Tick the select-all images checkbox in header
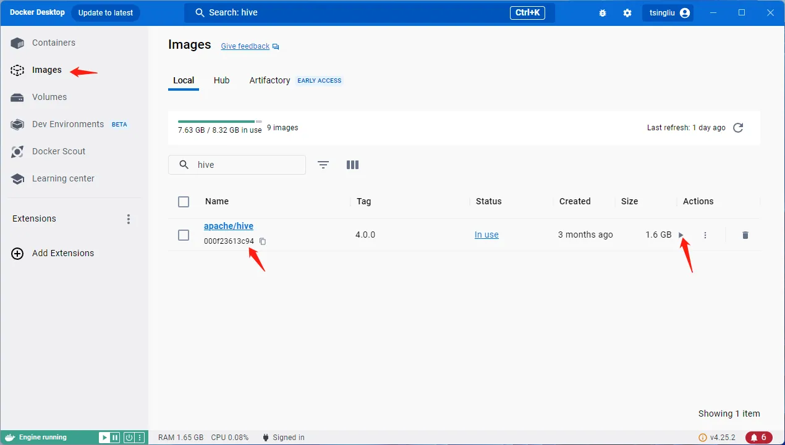The height and width of the screenshot is (445, 785). coord(184,202)
